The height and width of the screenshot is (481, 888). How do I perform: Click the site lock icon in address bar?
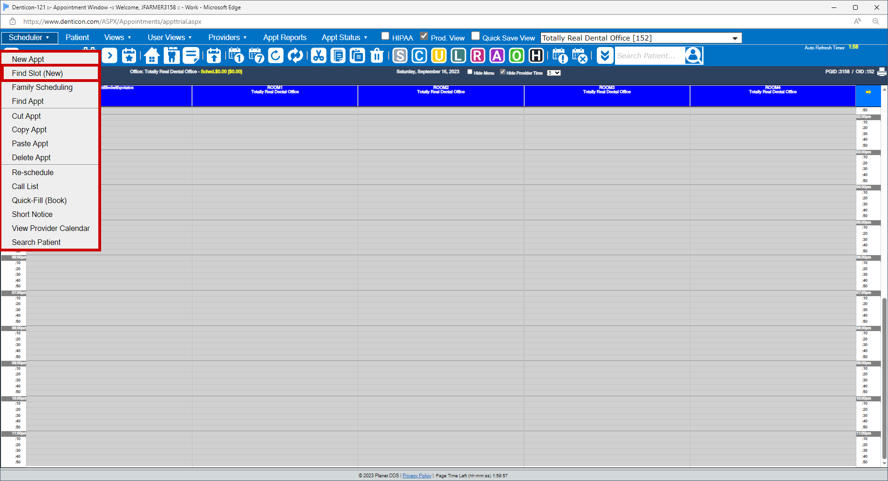(x=13, y=21)
